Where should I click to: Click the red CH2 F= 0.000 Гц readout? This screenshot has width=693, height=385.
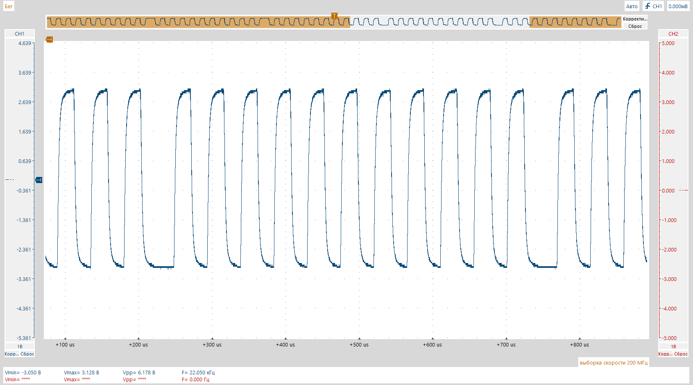coord(195,380)
